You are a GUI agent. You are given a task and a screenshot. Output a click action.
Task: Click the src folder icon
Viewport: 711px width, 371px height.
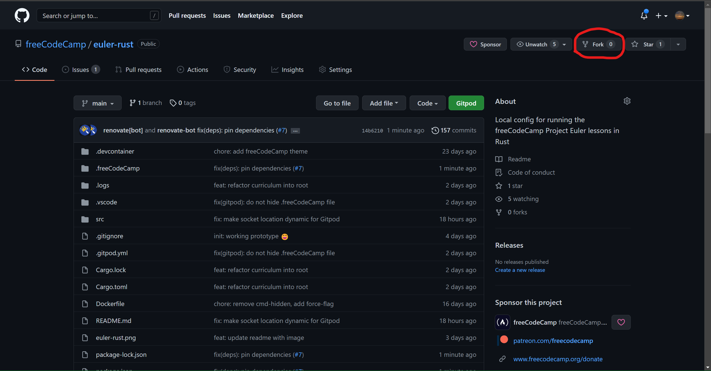pos(85,219)
